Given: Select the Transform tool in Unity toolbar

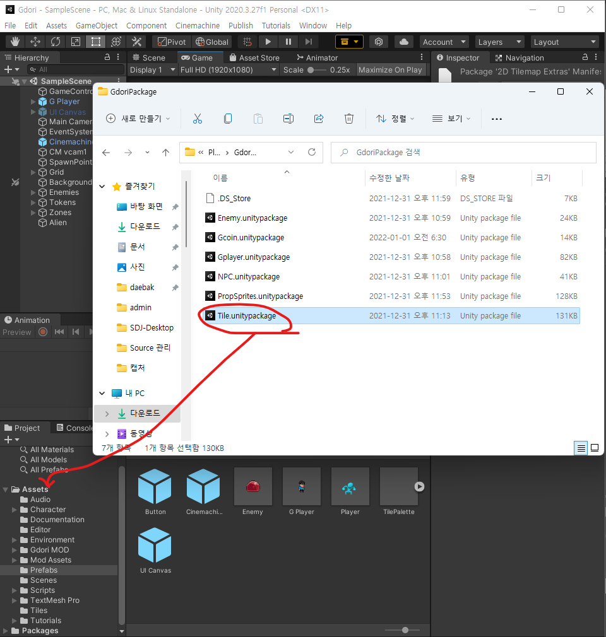Looking at the screenshot, I should coord(116,42).
